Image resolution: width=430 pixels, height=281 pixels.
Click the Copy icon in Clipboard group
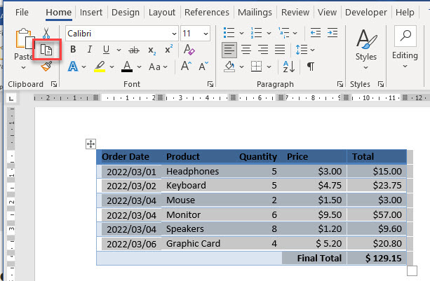click(x=47, y=50)
